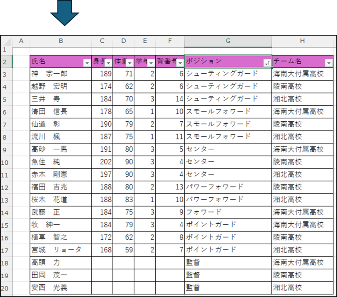Click grade value 1 in 清田's row

(145, 112)
